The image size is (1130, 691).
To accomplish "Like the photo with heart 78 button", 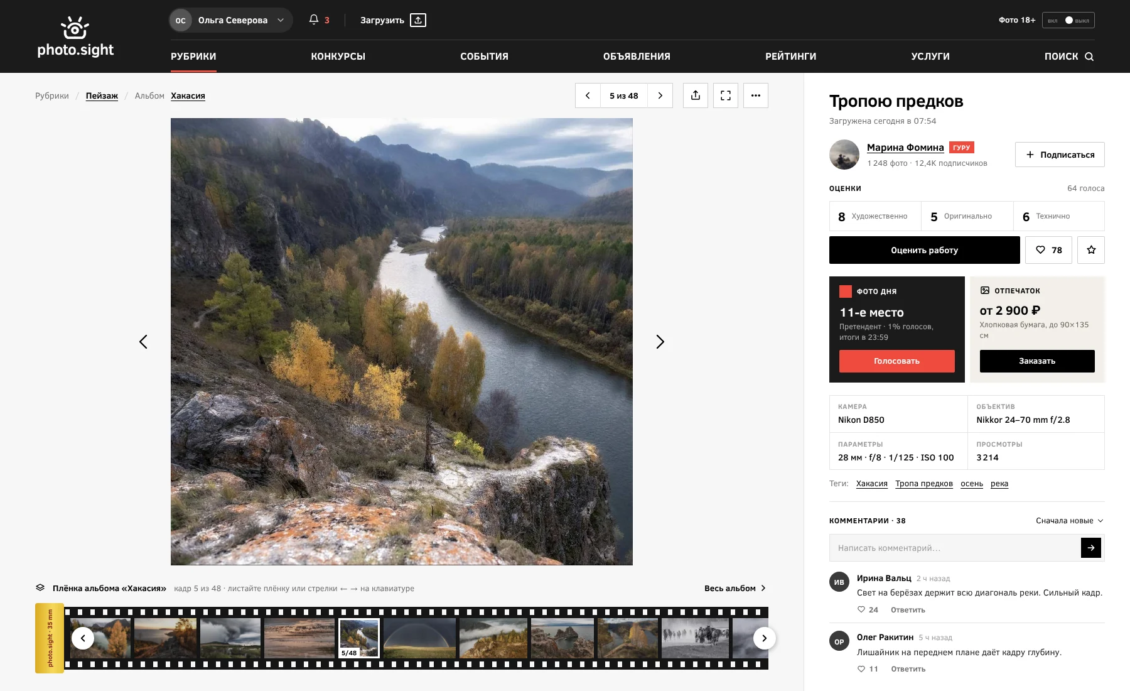I will [1048, 250].
